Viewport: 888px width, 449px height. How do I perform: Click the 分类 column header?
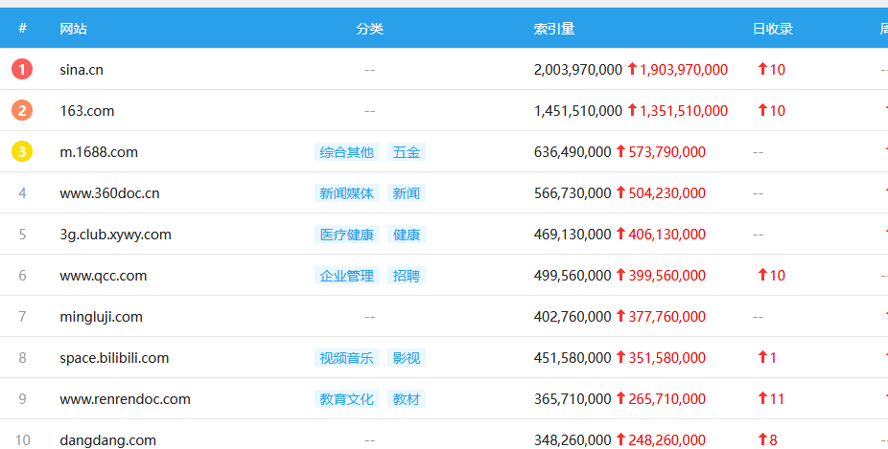(x=369, y=29)
